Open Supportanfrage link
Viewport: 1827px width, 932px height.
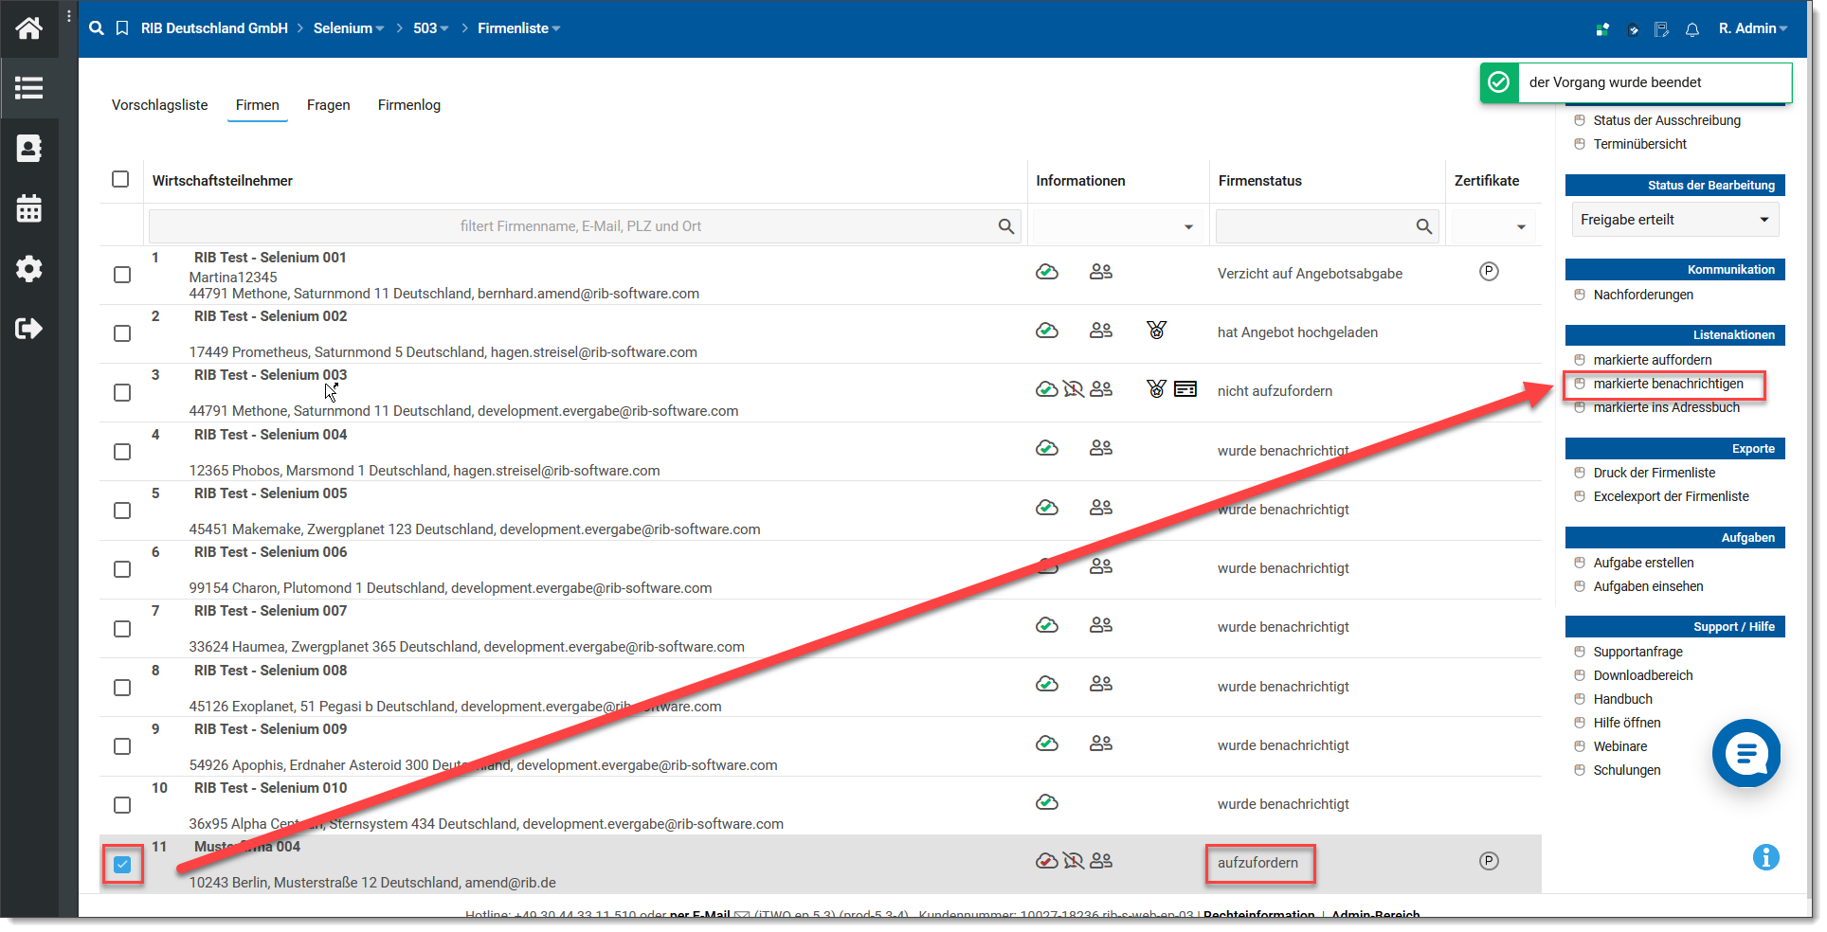(1638, 652)
